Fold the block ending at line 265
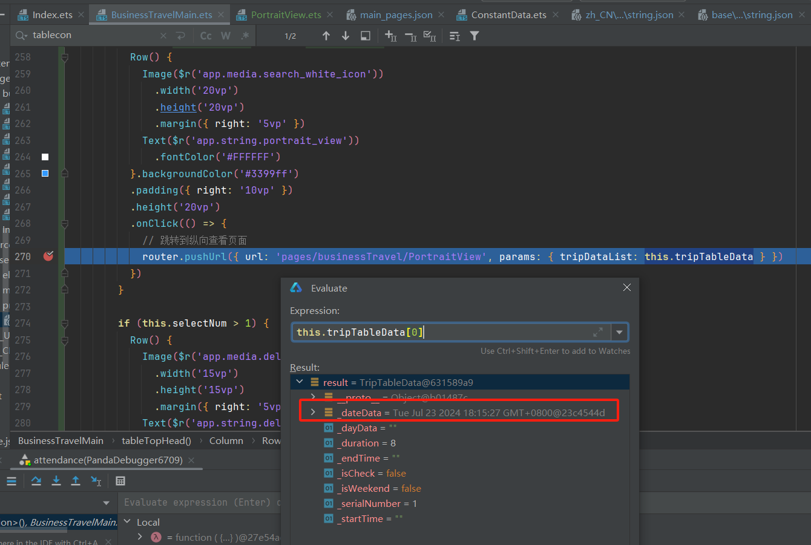Image resolution: width=811 pixels, height=545 pixels. [65, 174]
